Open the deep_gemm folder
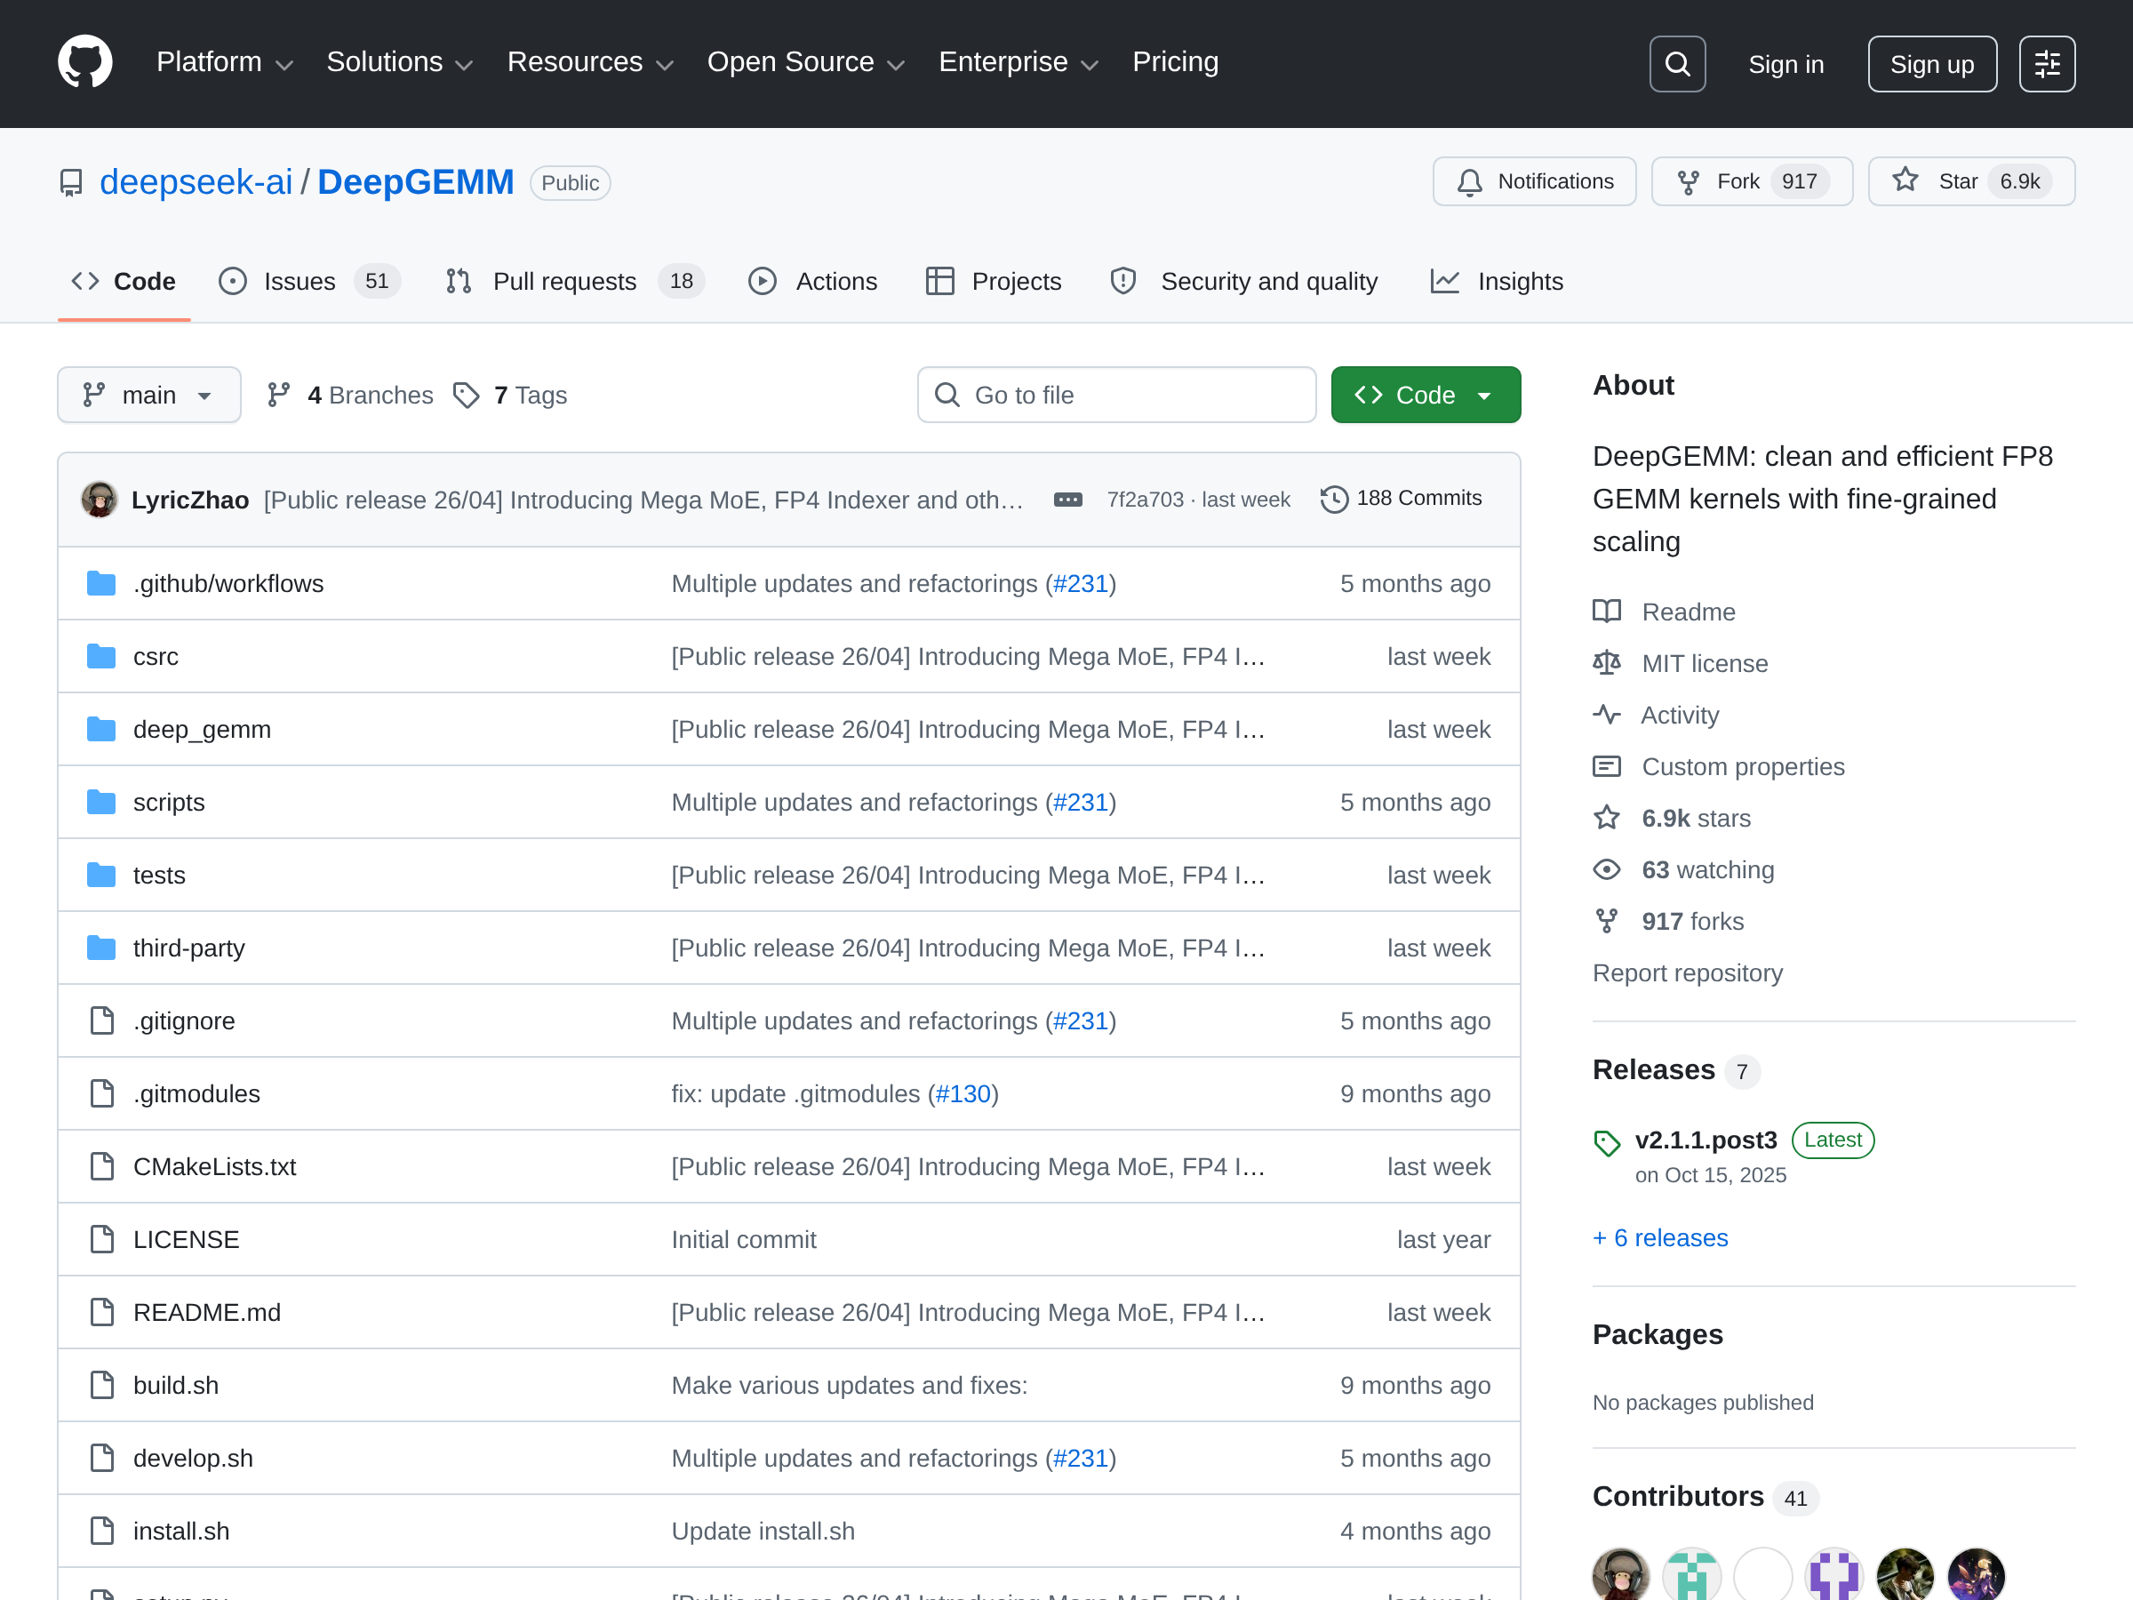 202,729
